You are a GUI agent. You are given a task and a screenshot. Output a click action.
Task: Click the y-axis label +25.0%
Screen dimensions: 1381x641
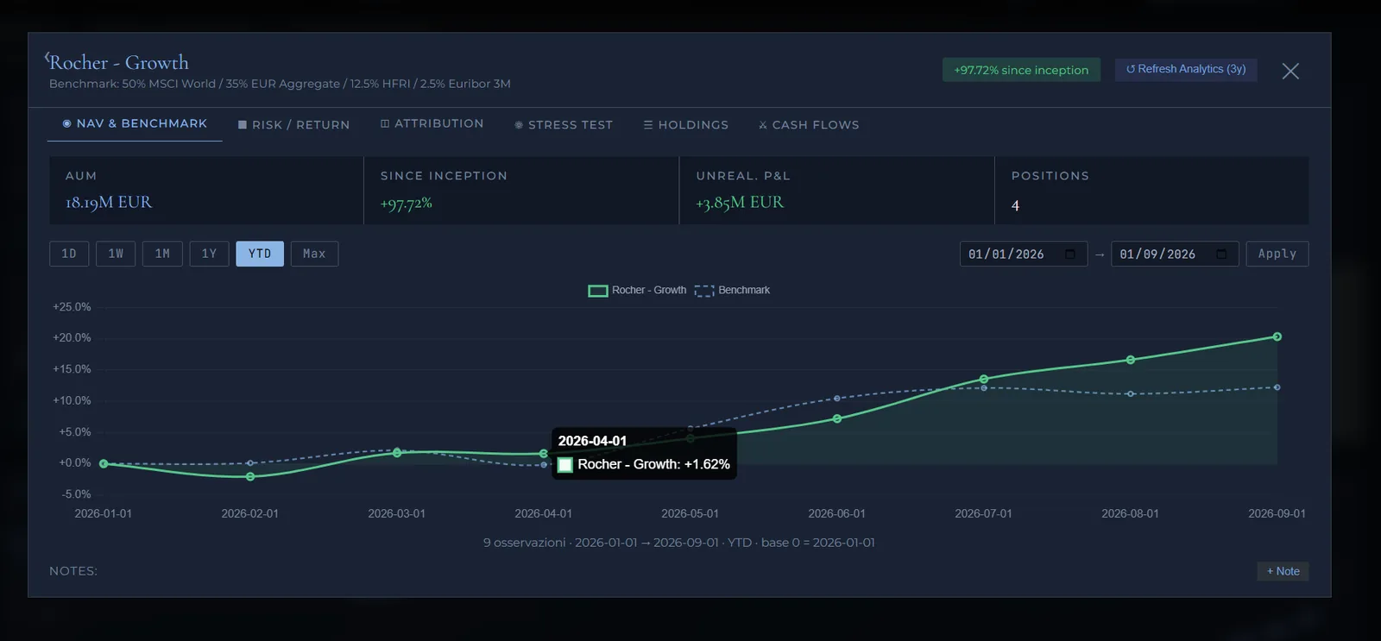pyautogui.click(x=72, y=307)
